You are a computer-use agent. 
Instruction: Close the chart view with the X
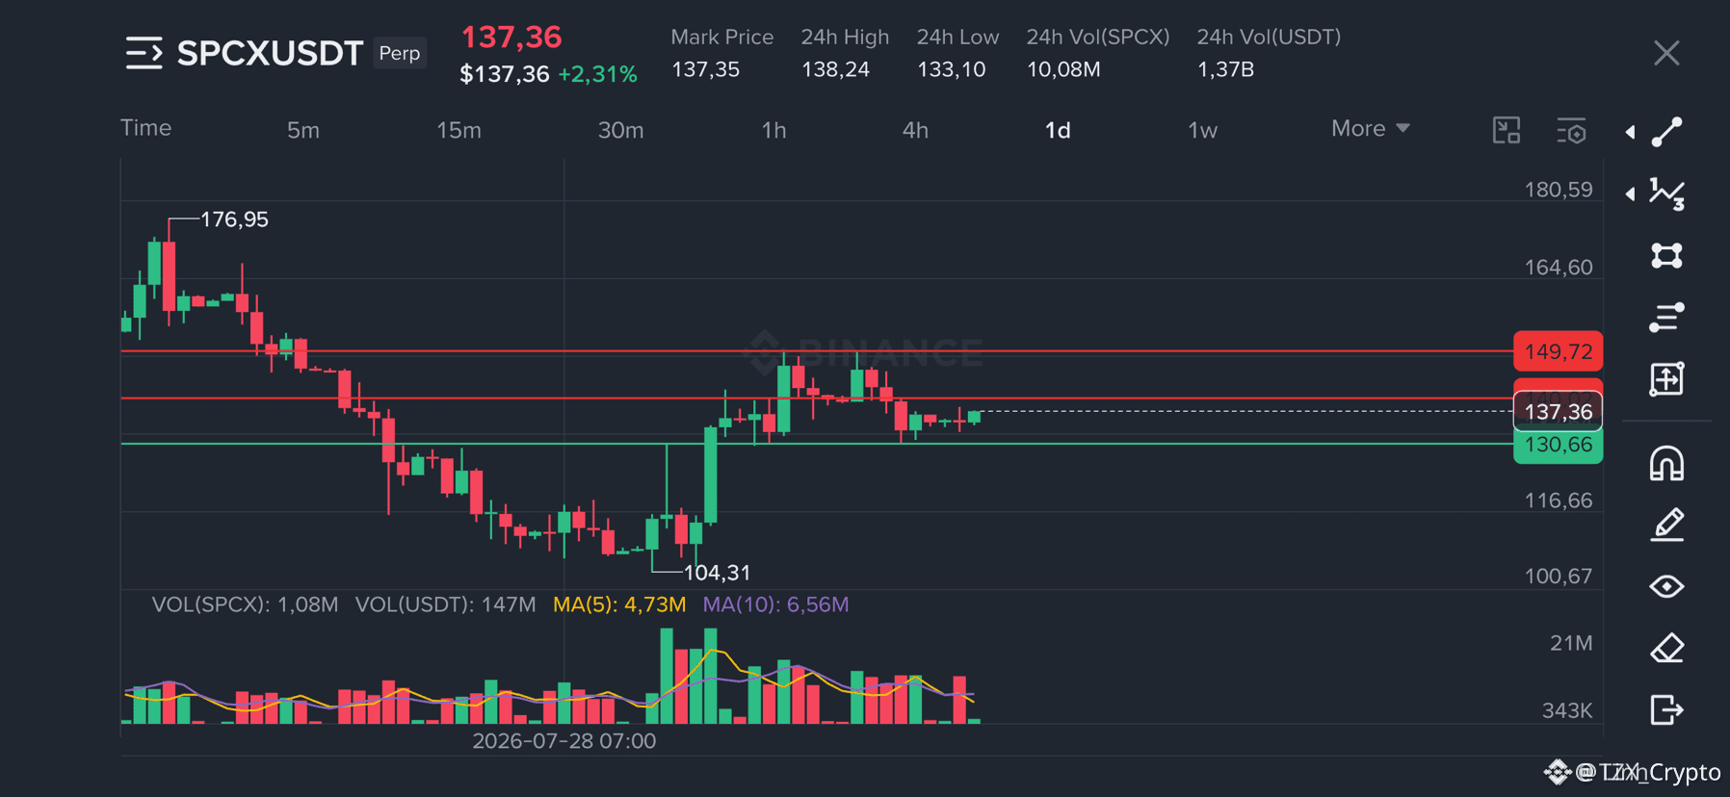point(1666,53)
